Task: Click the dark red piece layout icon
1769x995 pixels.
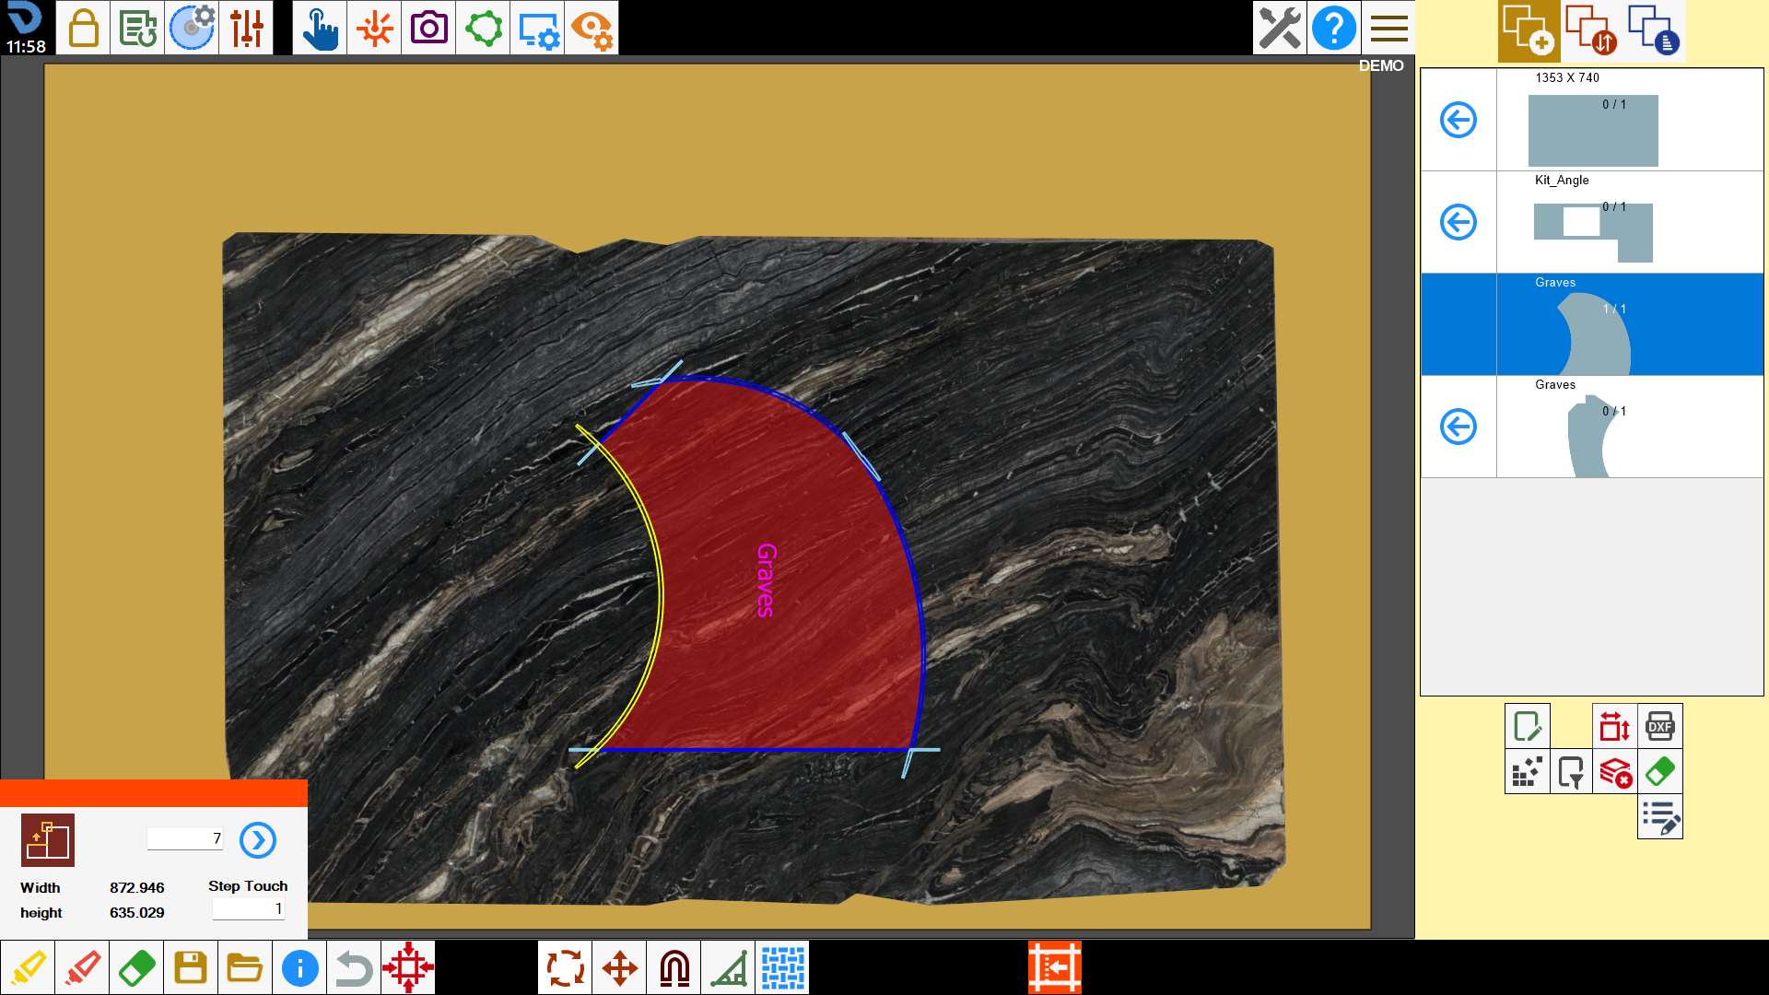Action: click(x=48, y=840)
